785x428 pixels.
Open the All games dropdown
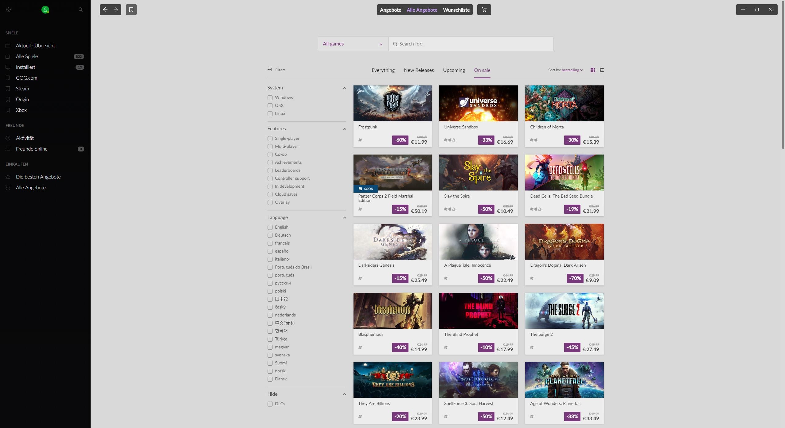[353, 44]
